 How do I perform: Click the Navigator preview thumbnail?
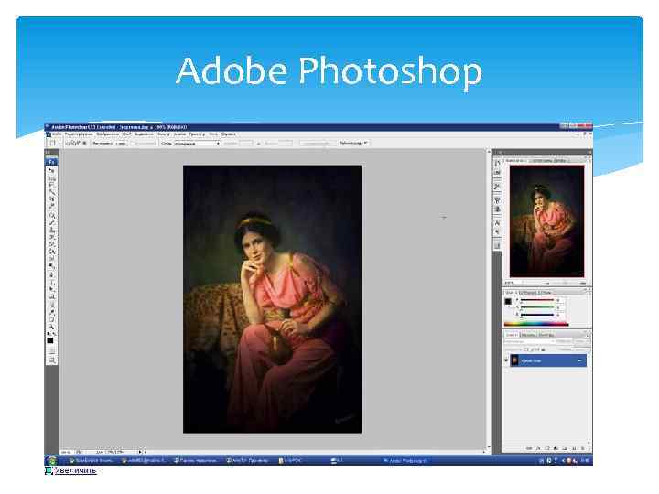pos(546,221)
